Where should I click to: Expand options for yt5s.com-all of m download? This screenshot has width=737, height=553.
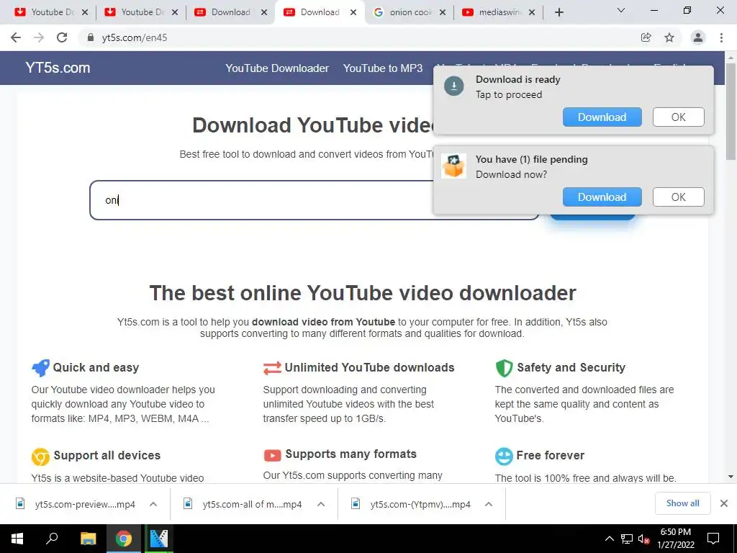321,504
